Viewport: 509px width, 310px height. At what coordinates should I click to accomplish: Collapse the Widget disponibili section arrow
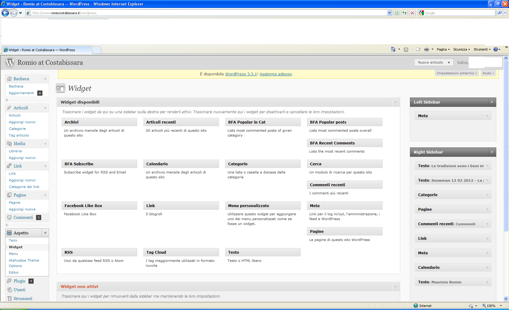[395, 102]
